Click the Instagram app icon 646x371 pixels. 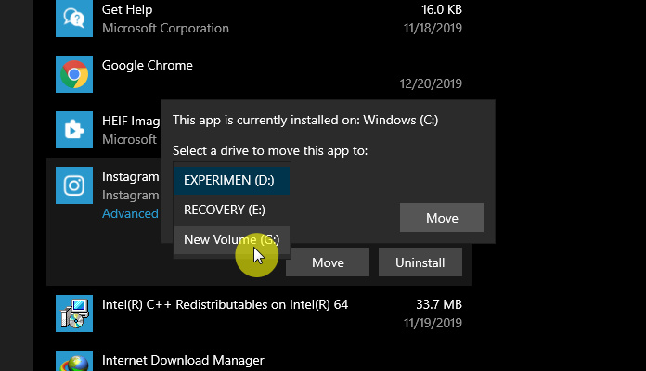tap(74, 185)
